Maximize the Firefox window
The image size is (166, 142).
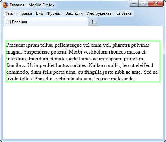coord(143,4)
